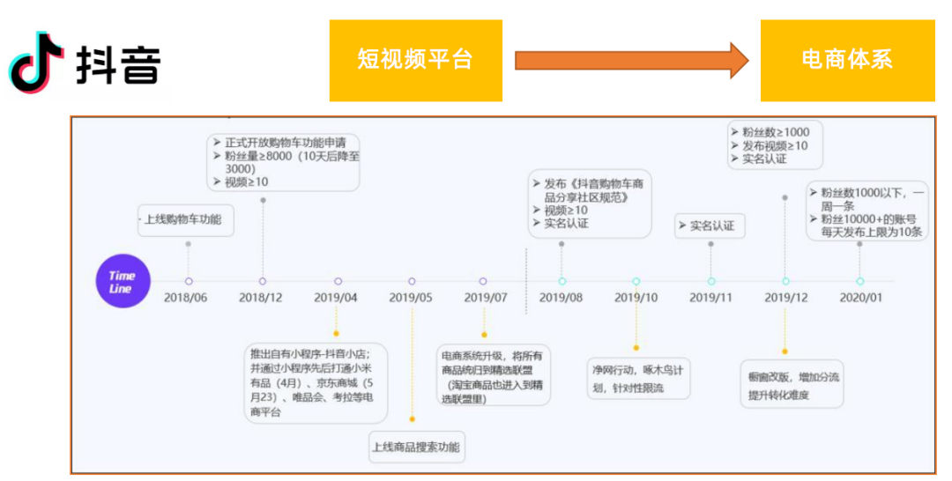The height and width of the screenshot is (481, 952).
Task: Select the yellow 短视频平台 box
Action: [416, 61]
